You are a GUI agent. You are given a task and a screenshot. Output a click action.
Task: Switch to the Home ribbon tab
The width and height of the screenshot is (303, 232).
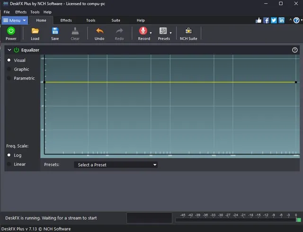(41, 20)
